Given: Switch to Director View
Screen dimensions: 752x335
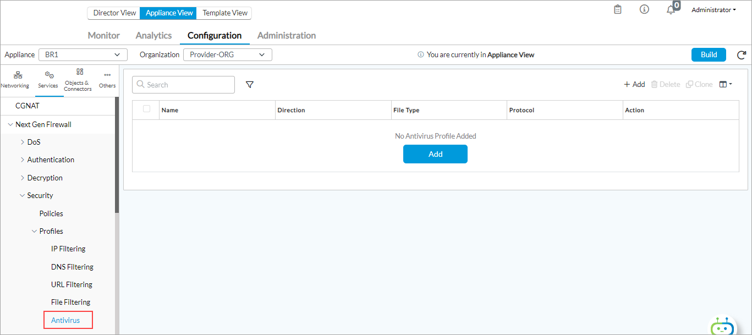Looking at the screenshot, I should coord(114,13).
